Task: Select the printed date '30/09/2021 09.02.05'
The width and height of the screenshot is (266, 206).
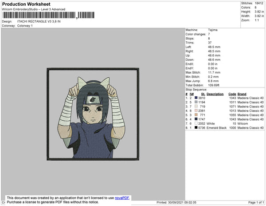Action: coord(182,202)
